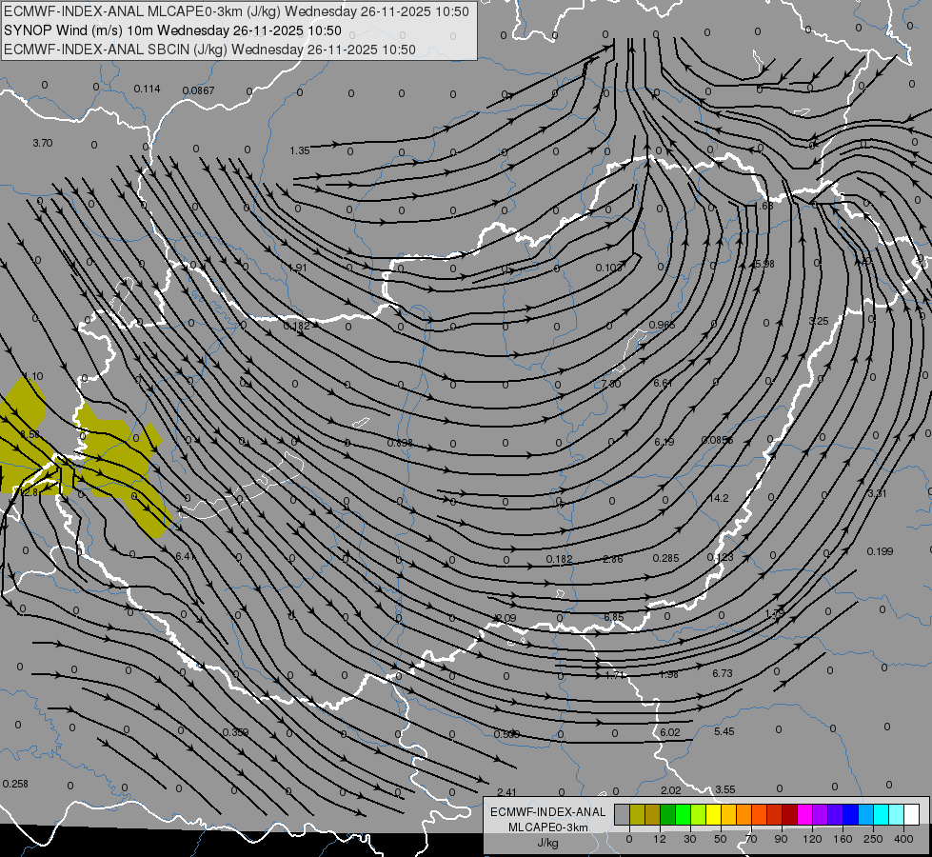Click the map value 2.02
The width and height of the screenshot is (932, 857).
point(670,790)
